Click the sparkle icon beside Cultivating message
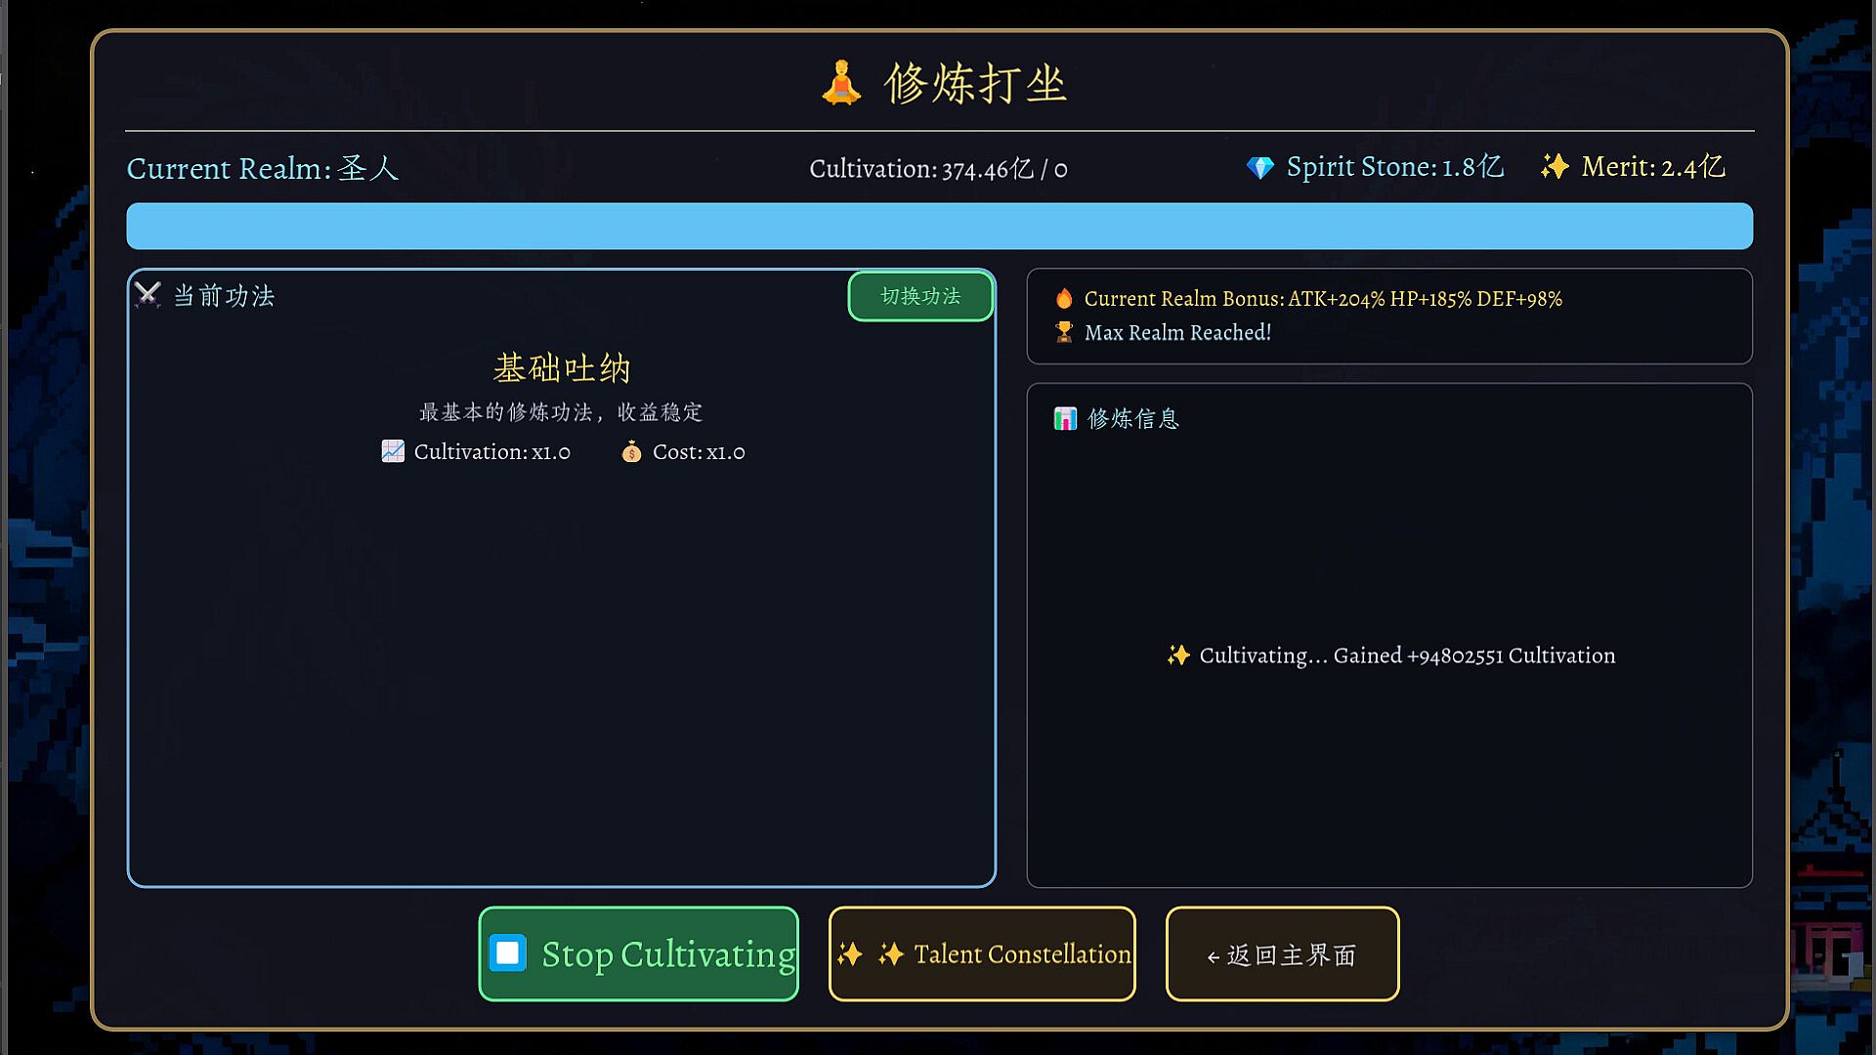1876x1055 pixels. [x=1177, y=655]
